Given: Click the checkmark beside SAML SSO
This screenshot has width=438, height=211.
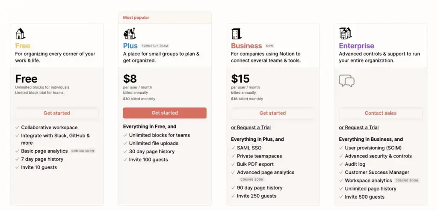Looking at the screenshot, I should tap(233, 148).
